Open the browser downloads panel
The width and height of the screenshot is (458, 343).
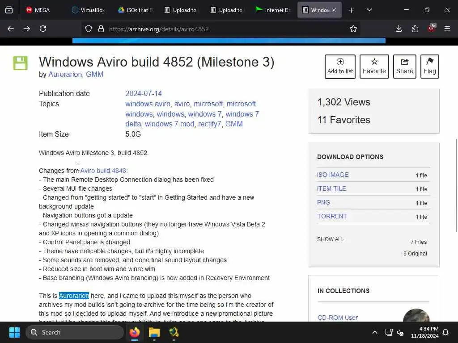click(399, 29)
